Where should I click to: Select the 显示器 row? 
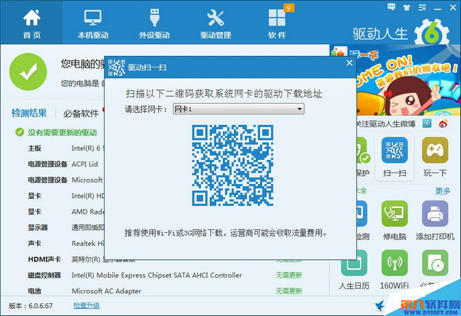pos(66,227)
